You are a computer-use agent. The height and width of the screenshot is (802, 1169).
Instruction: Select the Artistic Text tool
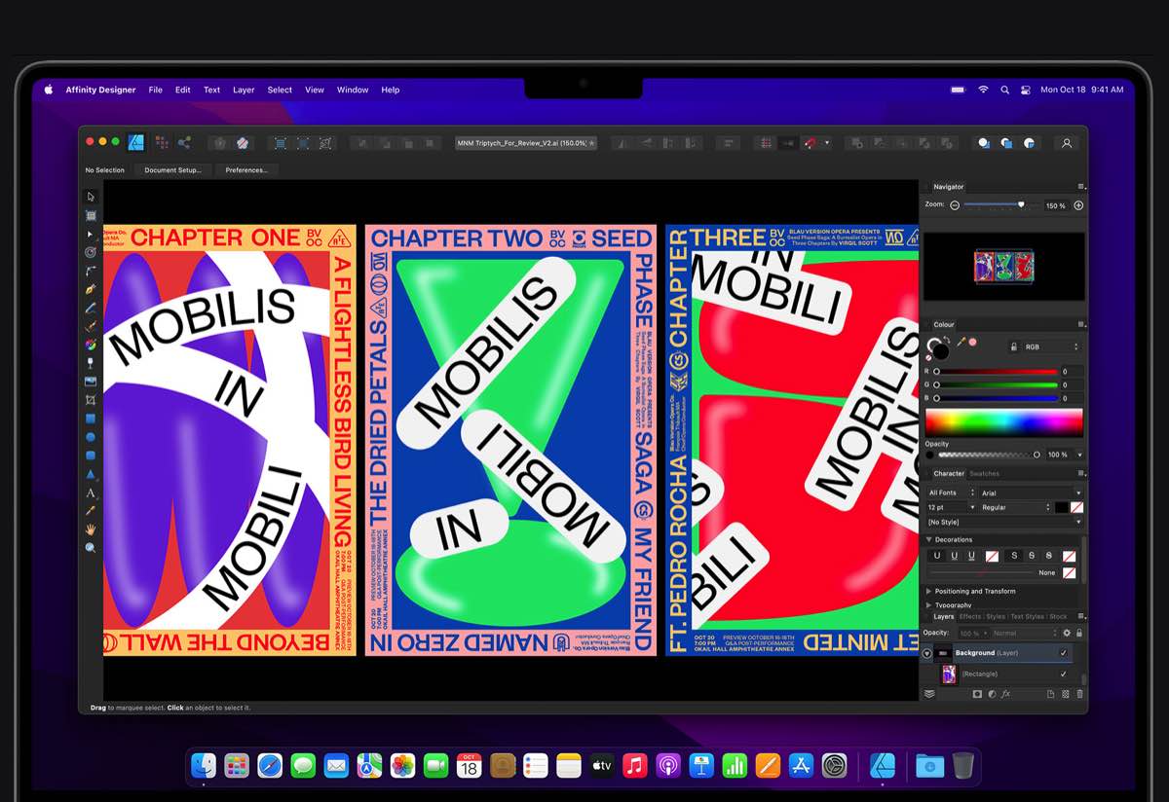pyautogui.click(x=91, y=492)
